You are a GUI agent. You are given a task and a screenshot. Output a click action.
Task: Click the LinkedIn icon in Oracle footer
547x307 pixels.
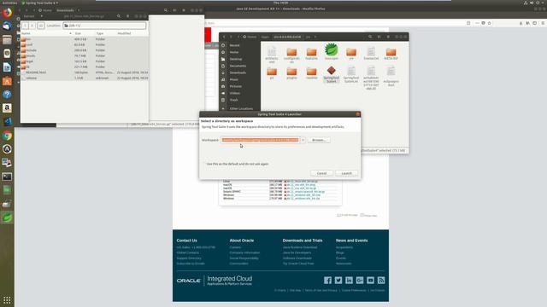tap(349, 281)
